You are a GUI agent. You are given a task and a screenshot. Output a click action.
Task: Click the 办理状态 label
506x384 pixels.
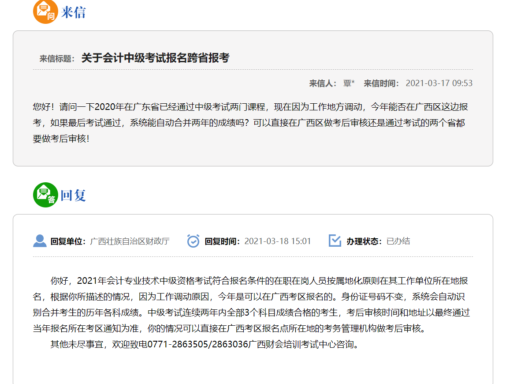coord(364,241)
